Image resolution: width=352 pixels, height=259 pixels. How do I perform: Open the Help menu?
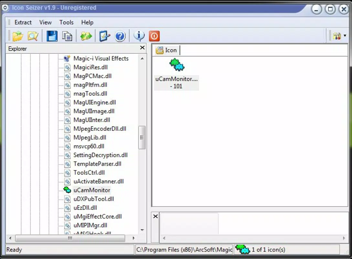(87, 22)
